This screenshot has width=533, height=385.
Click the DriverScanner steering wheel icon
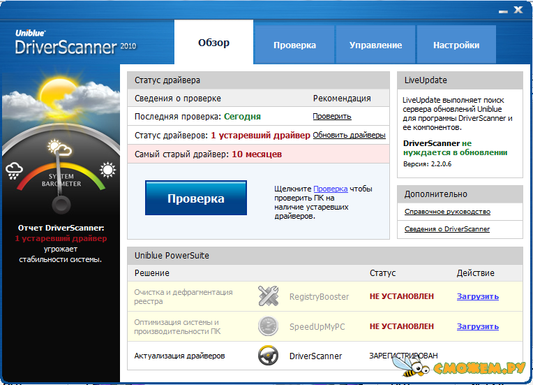pos(268,356)
